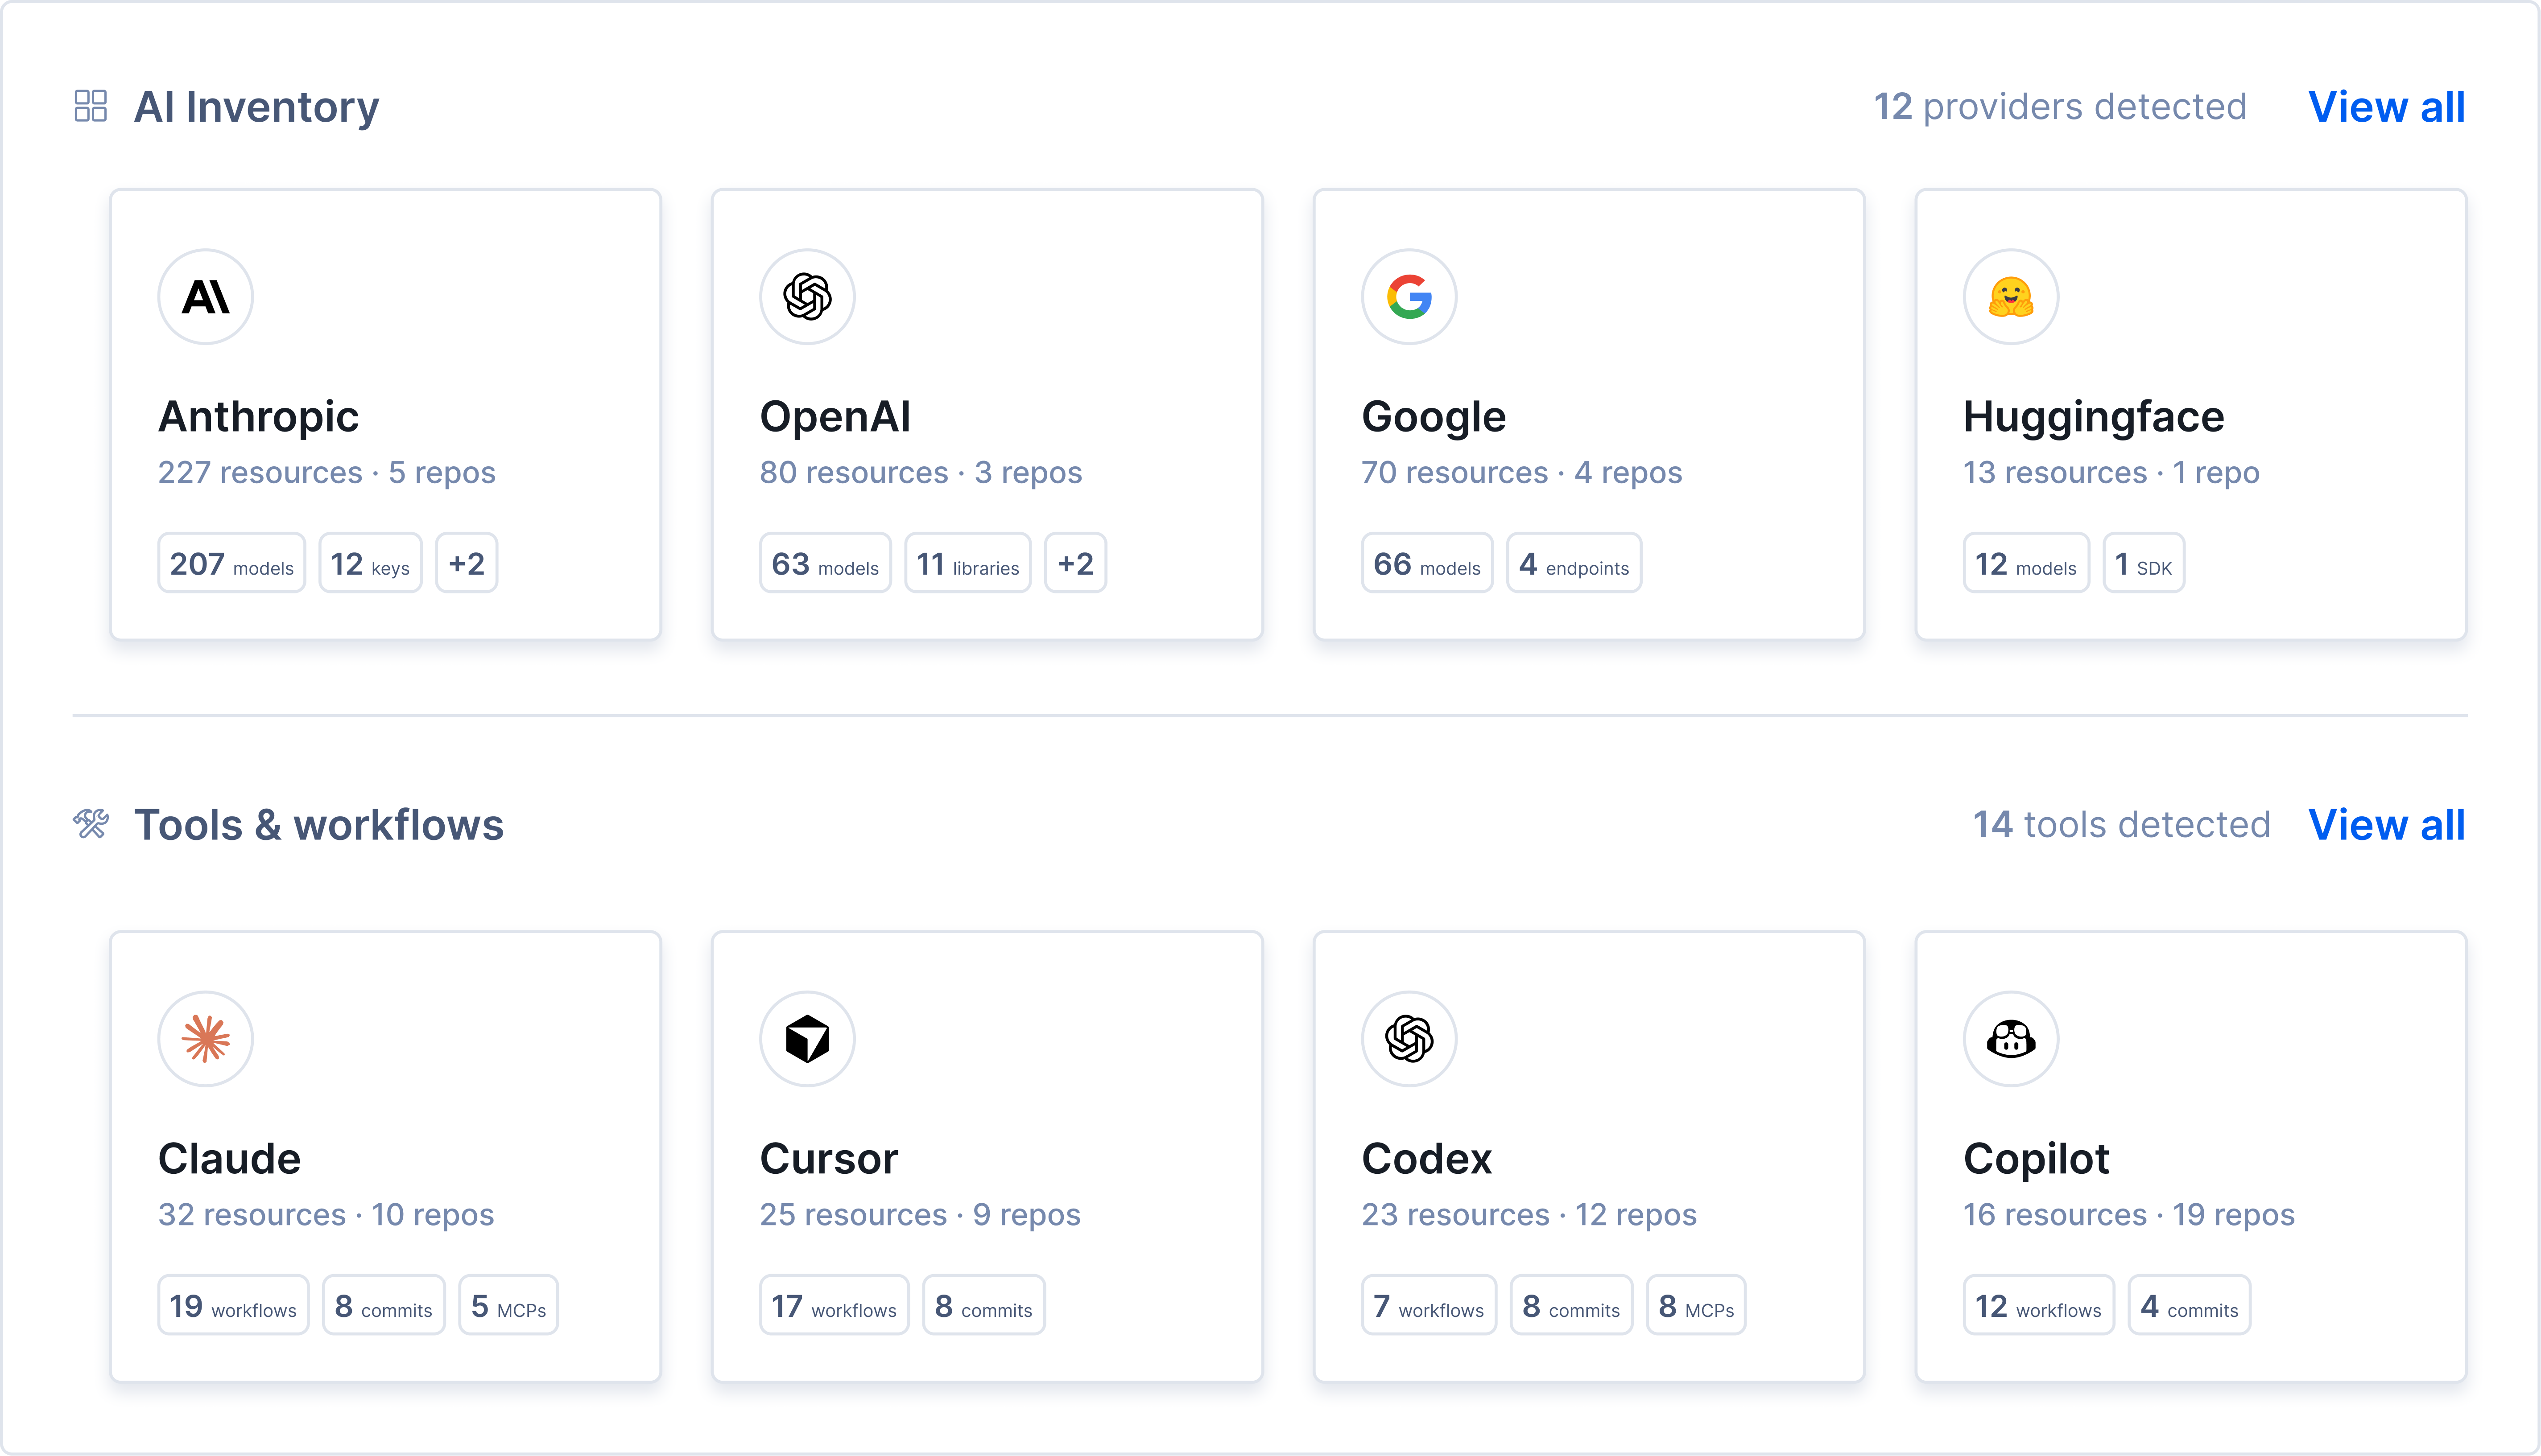This screenshot has width=2541, height=1456.
Task: Click the Codex logo icon
Action: 1409,1039
